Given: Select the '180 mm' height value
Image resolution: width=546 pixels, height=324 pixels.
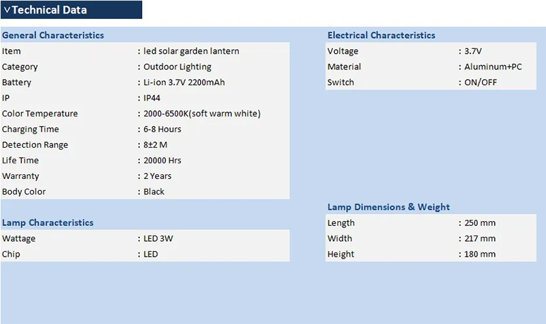Looking at the screenshot, I should [x=480, y=254].
